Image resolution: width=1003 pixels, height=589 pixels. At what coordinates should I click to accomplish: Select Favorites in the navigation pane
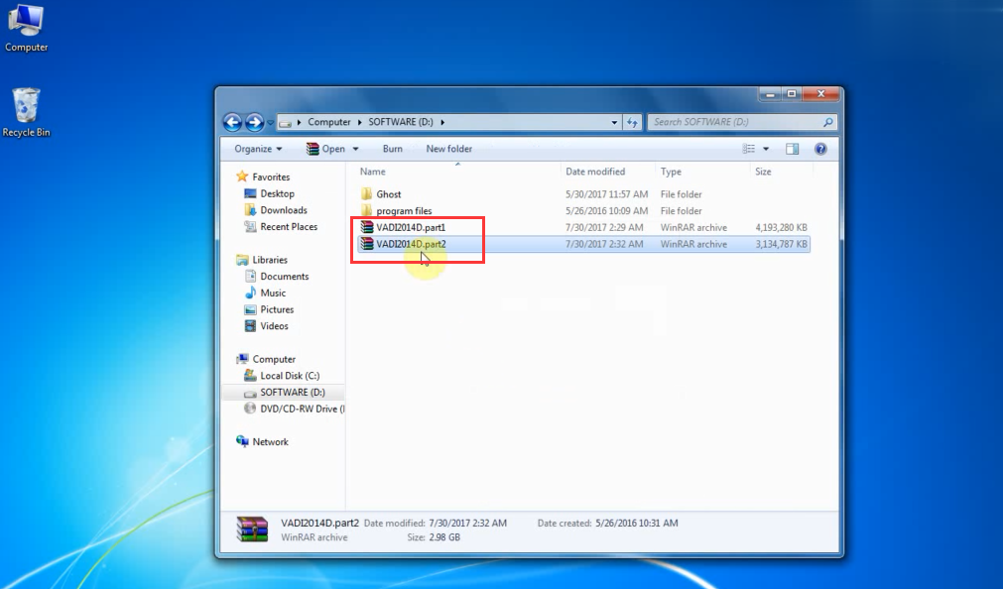pyautogui.click(x=271, y=177)
